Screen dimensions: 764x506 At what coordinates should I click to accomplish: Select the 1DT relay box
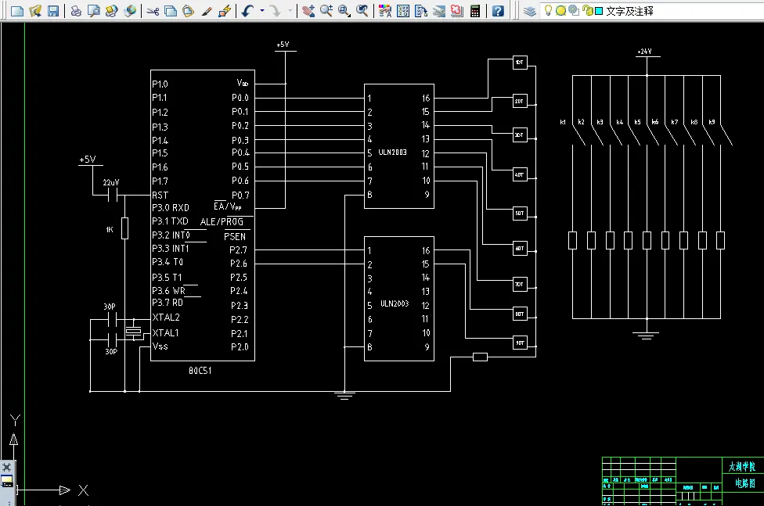[520, 63]
